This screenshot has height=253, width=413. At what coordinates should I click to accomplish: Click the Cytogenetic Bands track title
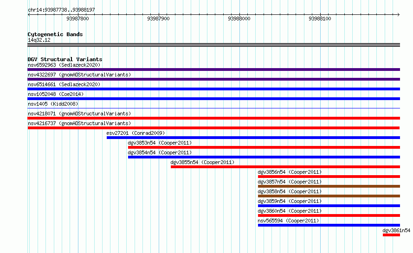(55, 34)
